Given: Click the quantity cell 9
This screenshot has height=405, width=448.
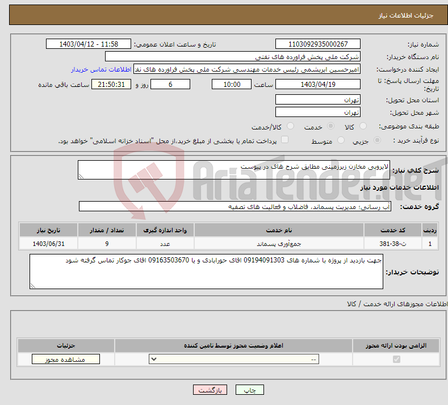Looking at the screenshot, I should pyautogui.click(x=107, y=244).
